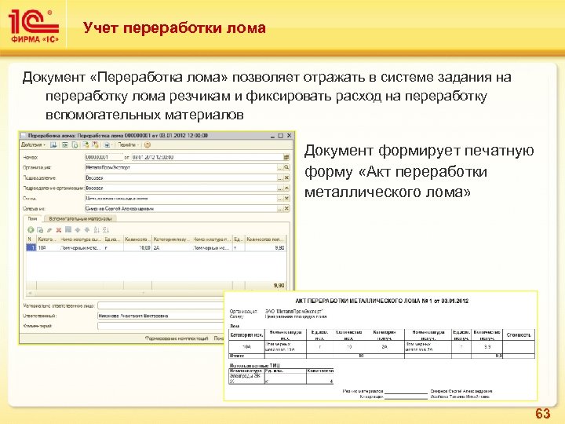This screenshot has width=565, height=424.
Task: Click the first toolbar icon after Действия
Action: (x=53, y=145)
